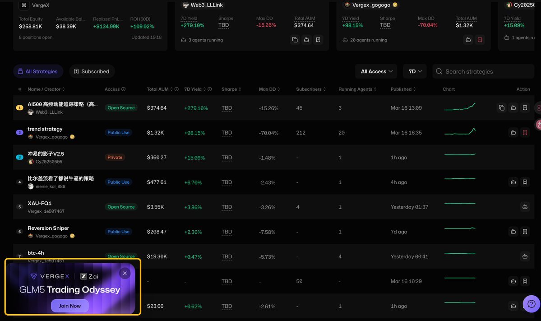The width and height of the screenshot is (541, 321).
Task: Run agent for btc-4h strategy
Action: [525, 256]
